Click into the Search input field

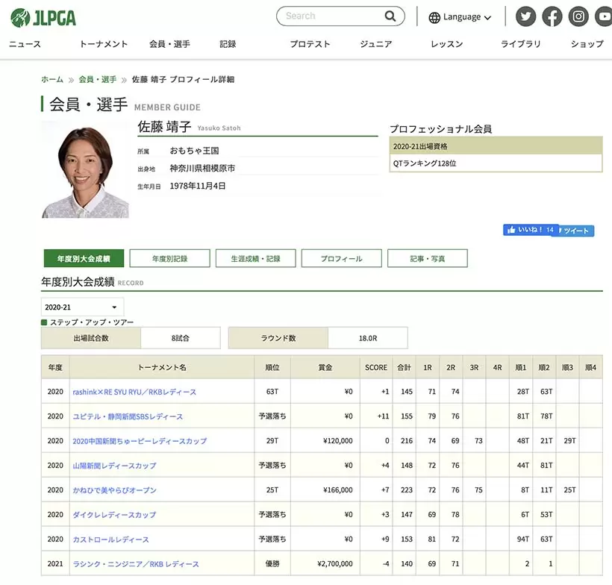(328, 16)
